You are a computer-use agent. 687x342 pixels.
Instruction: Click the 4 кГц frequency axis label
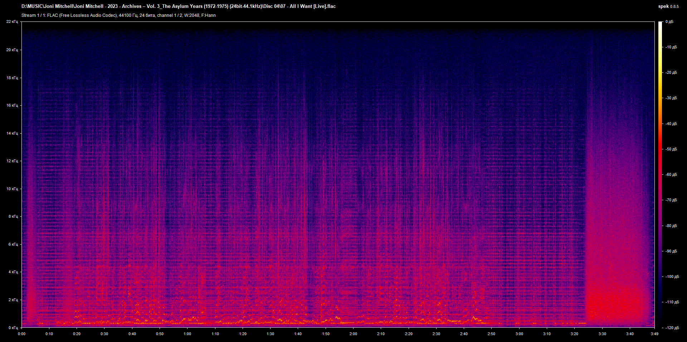[x=13, y=272]
